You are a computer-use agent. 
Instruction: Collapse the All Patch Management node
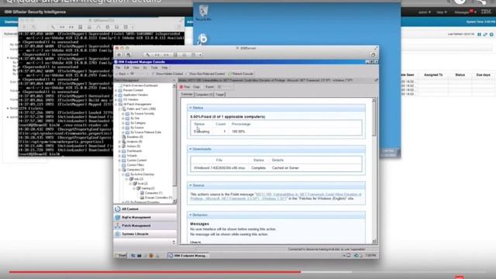116,104
